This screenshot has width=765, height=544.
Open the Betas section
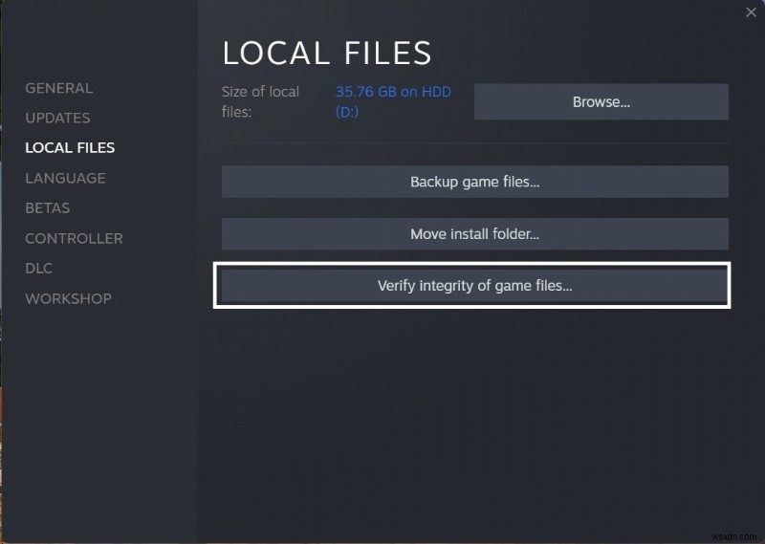pyautogui.click(x=48, y=207)
